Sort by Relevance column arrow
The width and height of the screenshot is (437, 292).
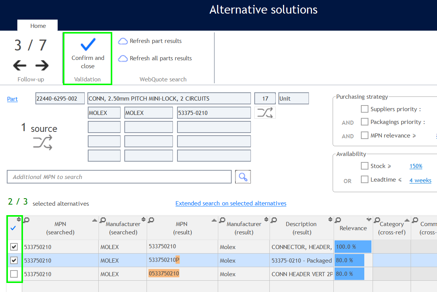tap(368, 220)
